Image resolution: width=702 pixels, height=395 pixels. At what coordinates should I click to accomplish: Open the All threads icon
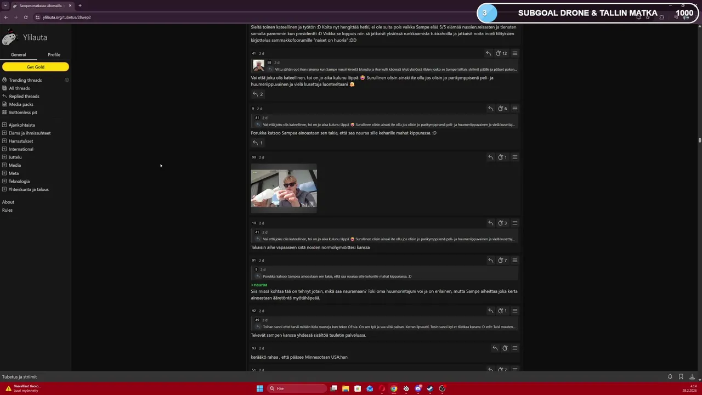pos(4,88)
